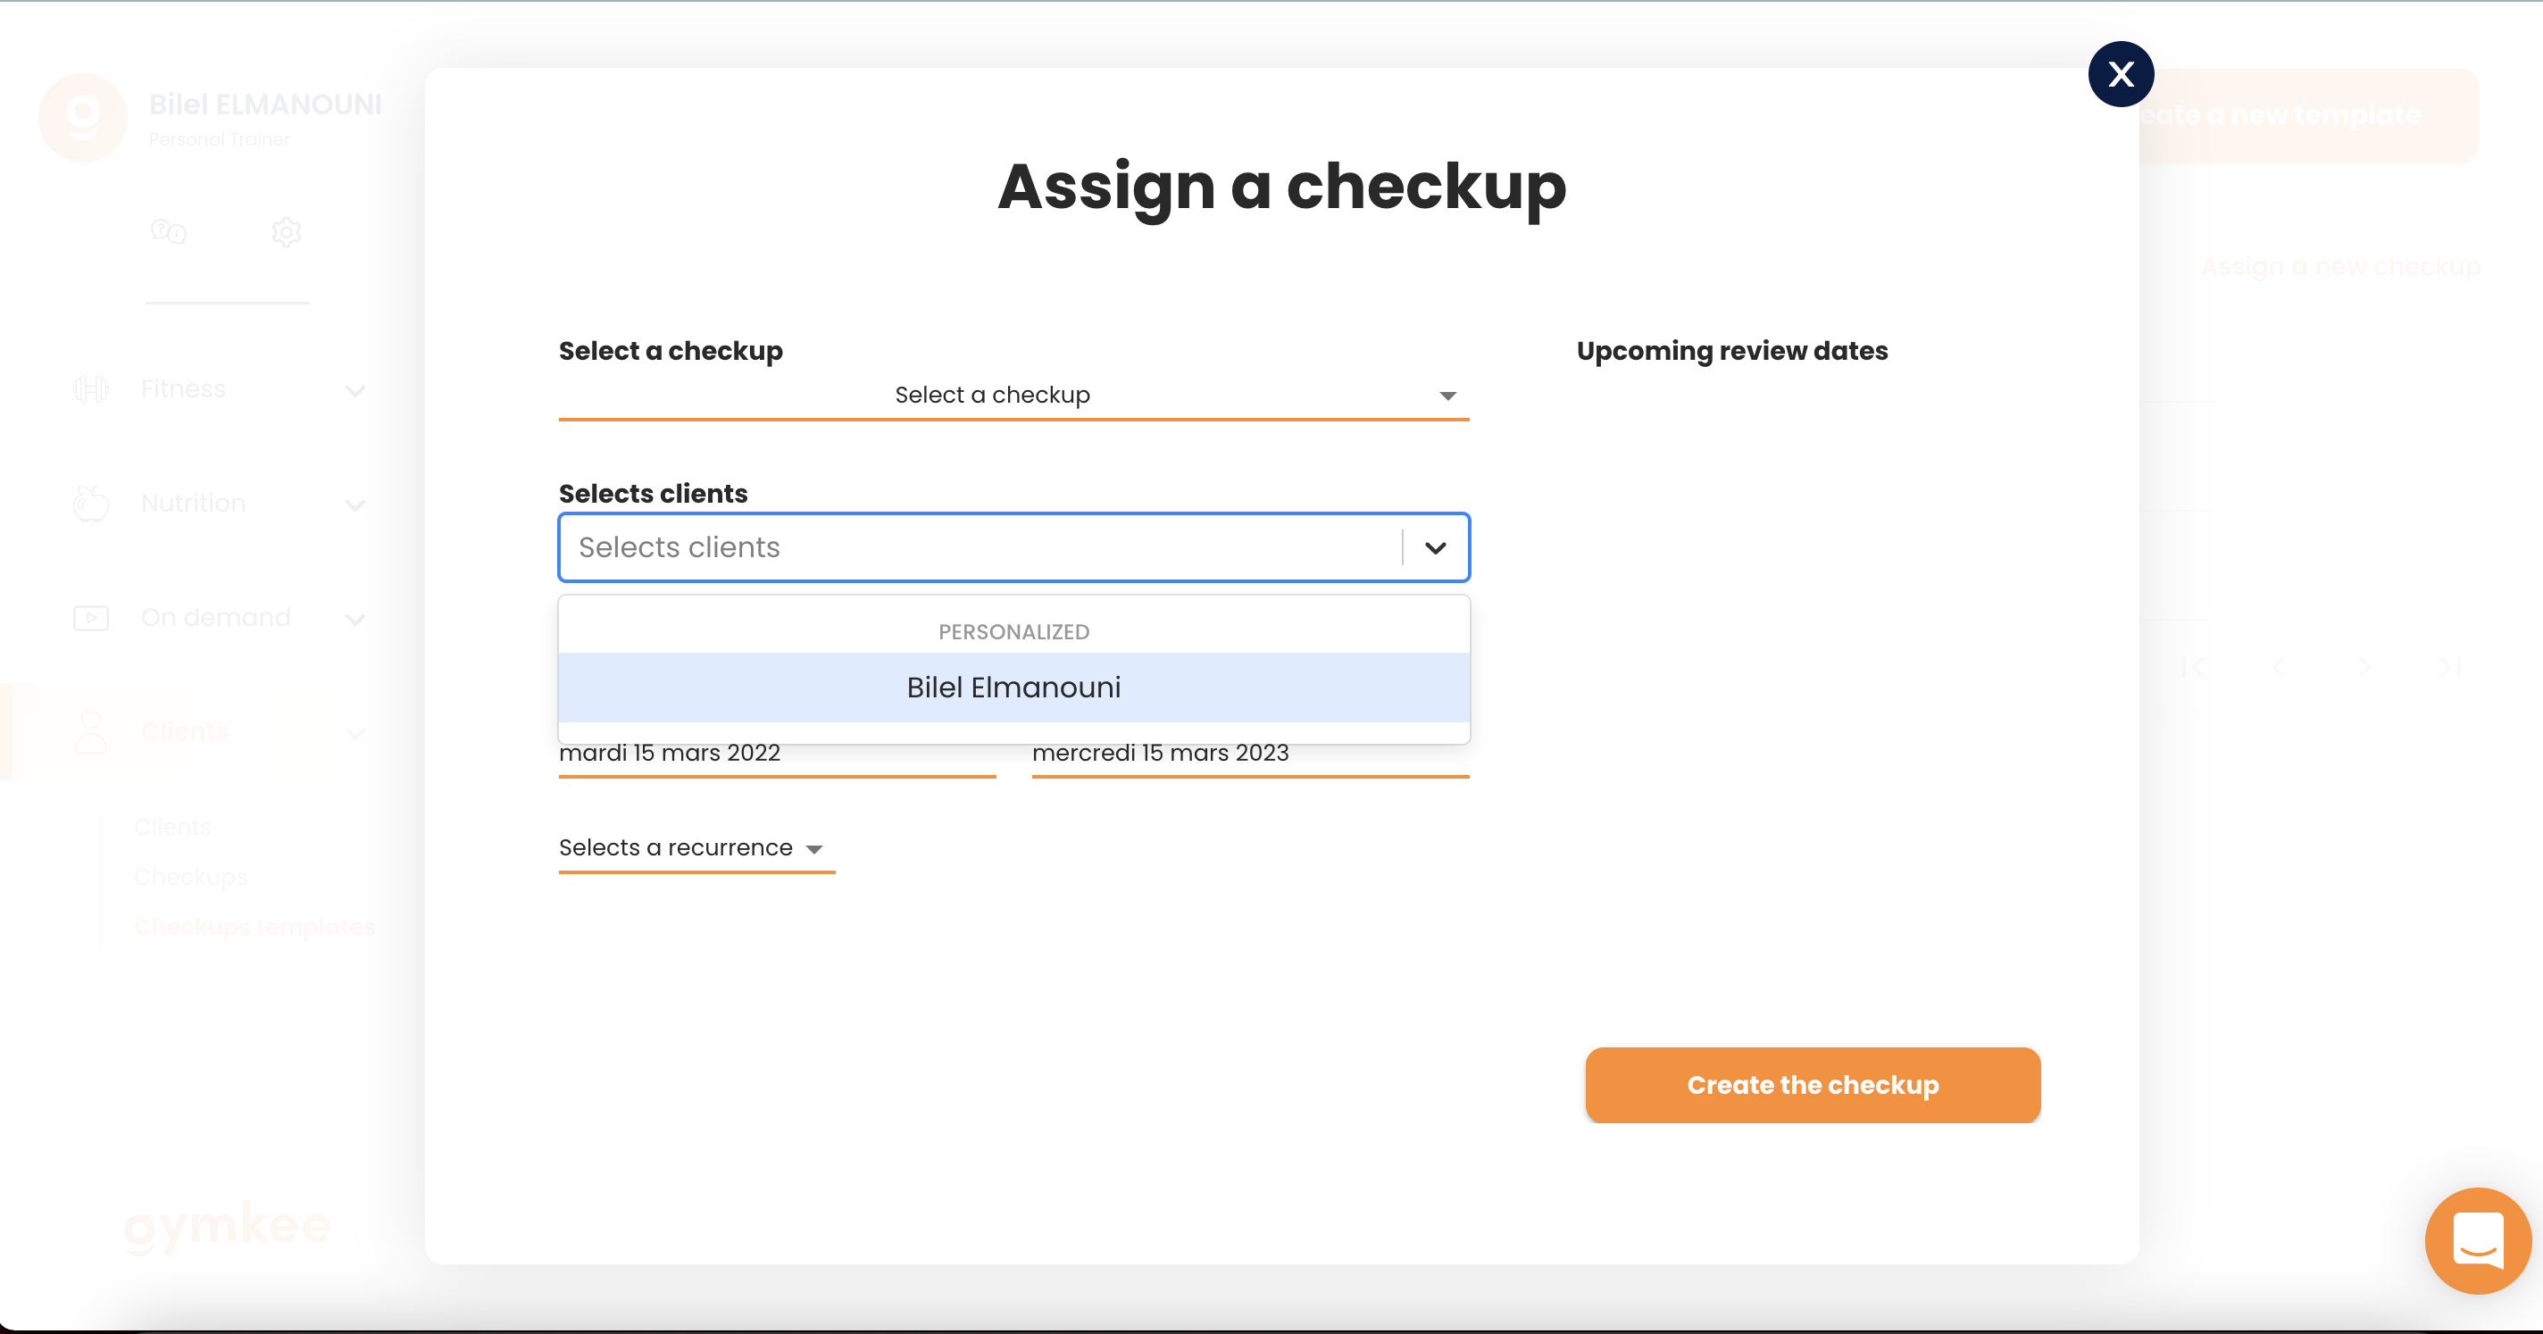Open the Select a checkup dropdown
The width and height of the screenshot is (2543, 1334).
[x=1013, y=395]
